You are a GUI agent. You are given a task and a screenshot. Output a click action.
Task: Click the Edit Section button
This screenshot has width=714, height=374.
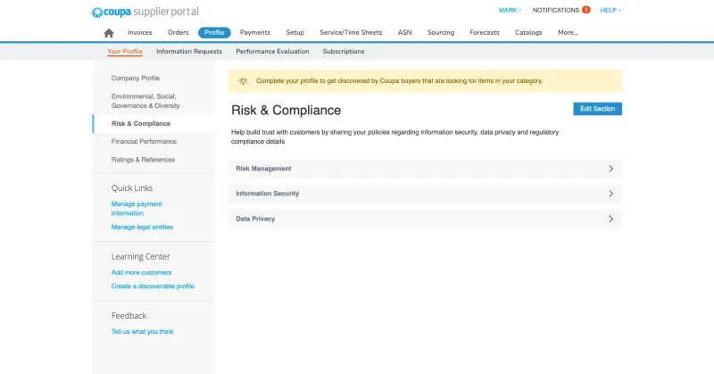pyautogui.click(x=597, y=109)
